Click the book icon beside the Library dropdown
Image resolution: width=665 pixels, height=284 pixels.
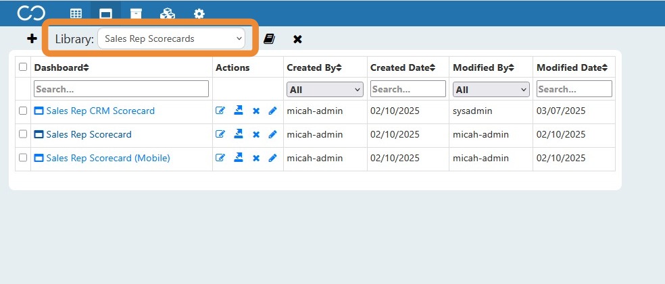click(x=269, y=39)
